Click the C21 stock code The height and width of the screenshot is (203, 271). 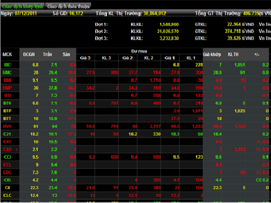pos(7,134)
